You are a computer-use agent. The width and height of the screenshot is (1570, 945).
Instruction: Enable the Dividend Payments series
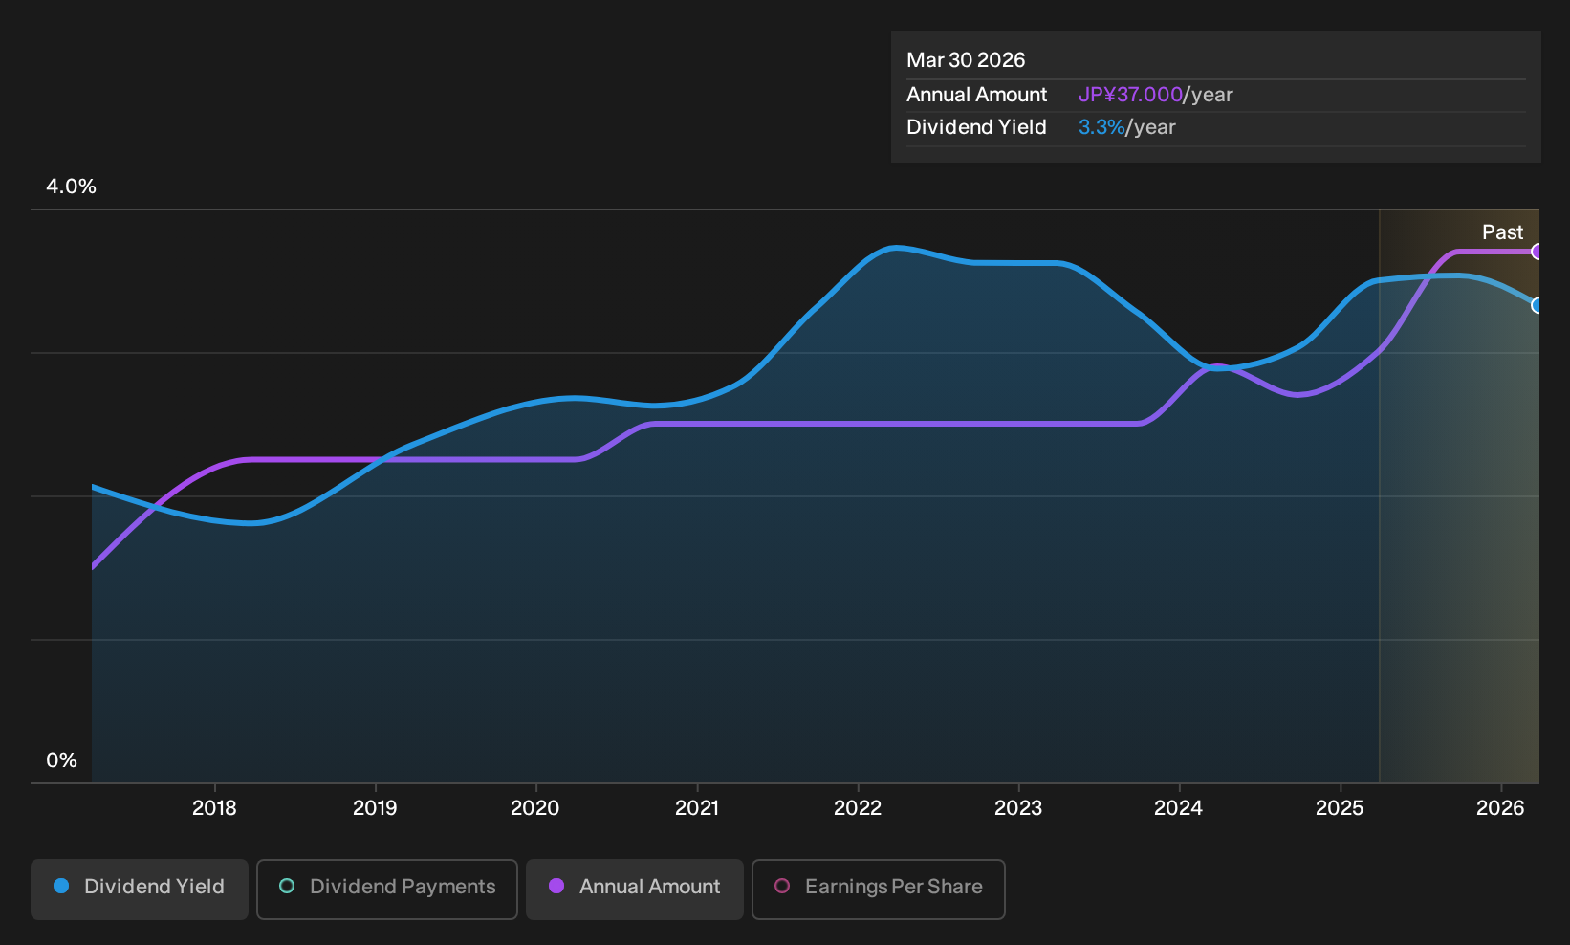tap(387, 890)
